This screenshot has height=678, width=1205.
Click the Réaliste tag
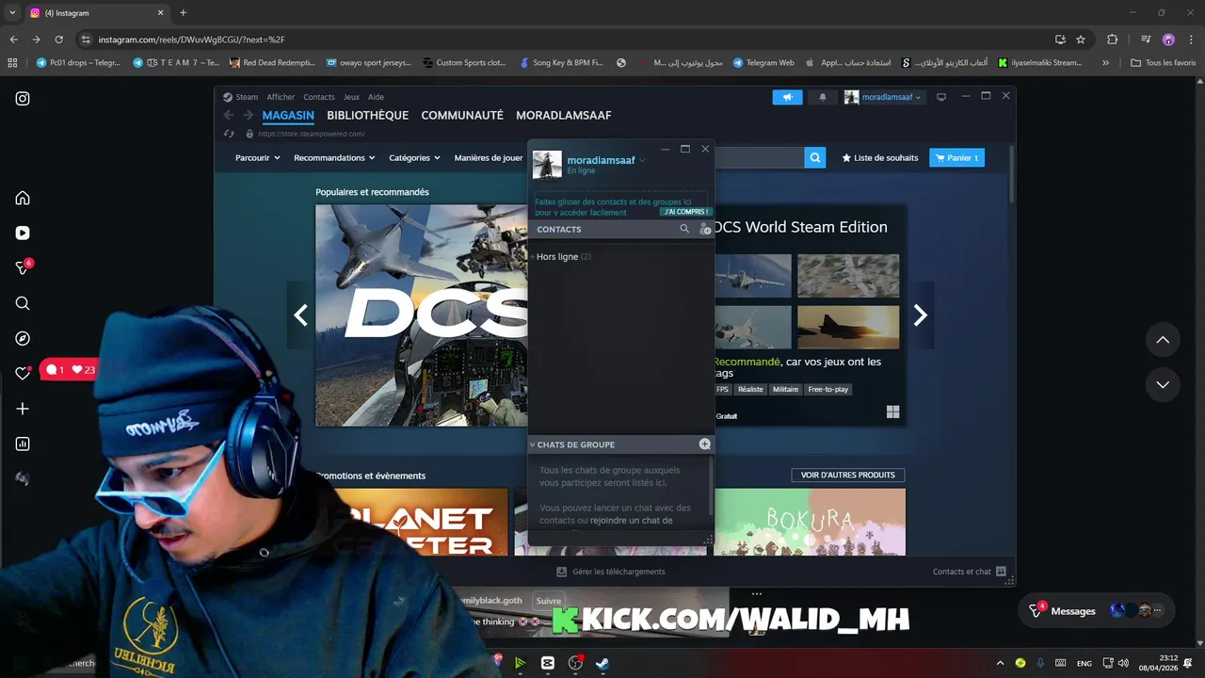(750, 390)
